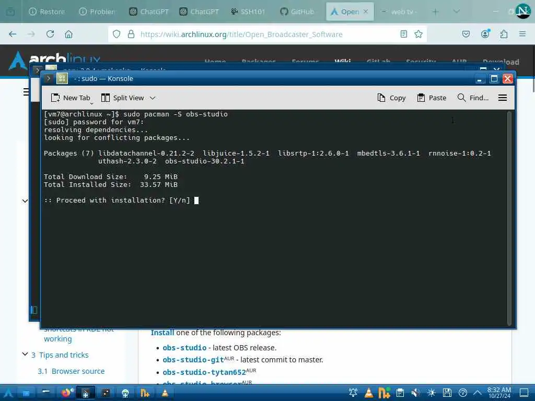Paste clipboard into the Konsole terminal

pyautogui.click(x=432, y=98)
